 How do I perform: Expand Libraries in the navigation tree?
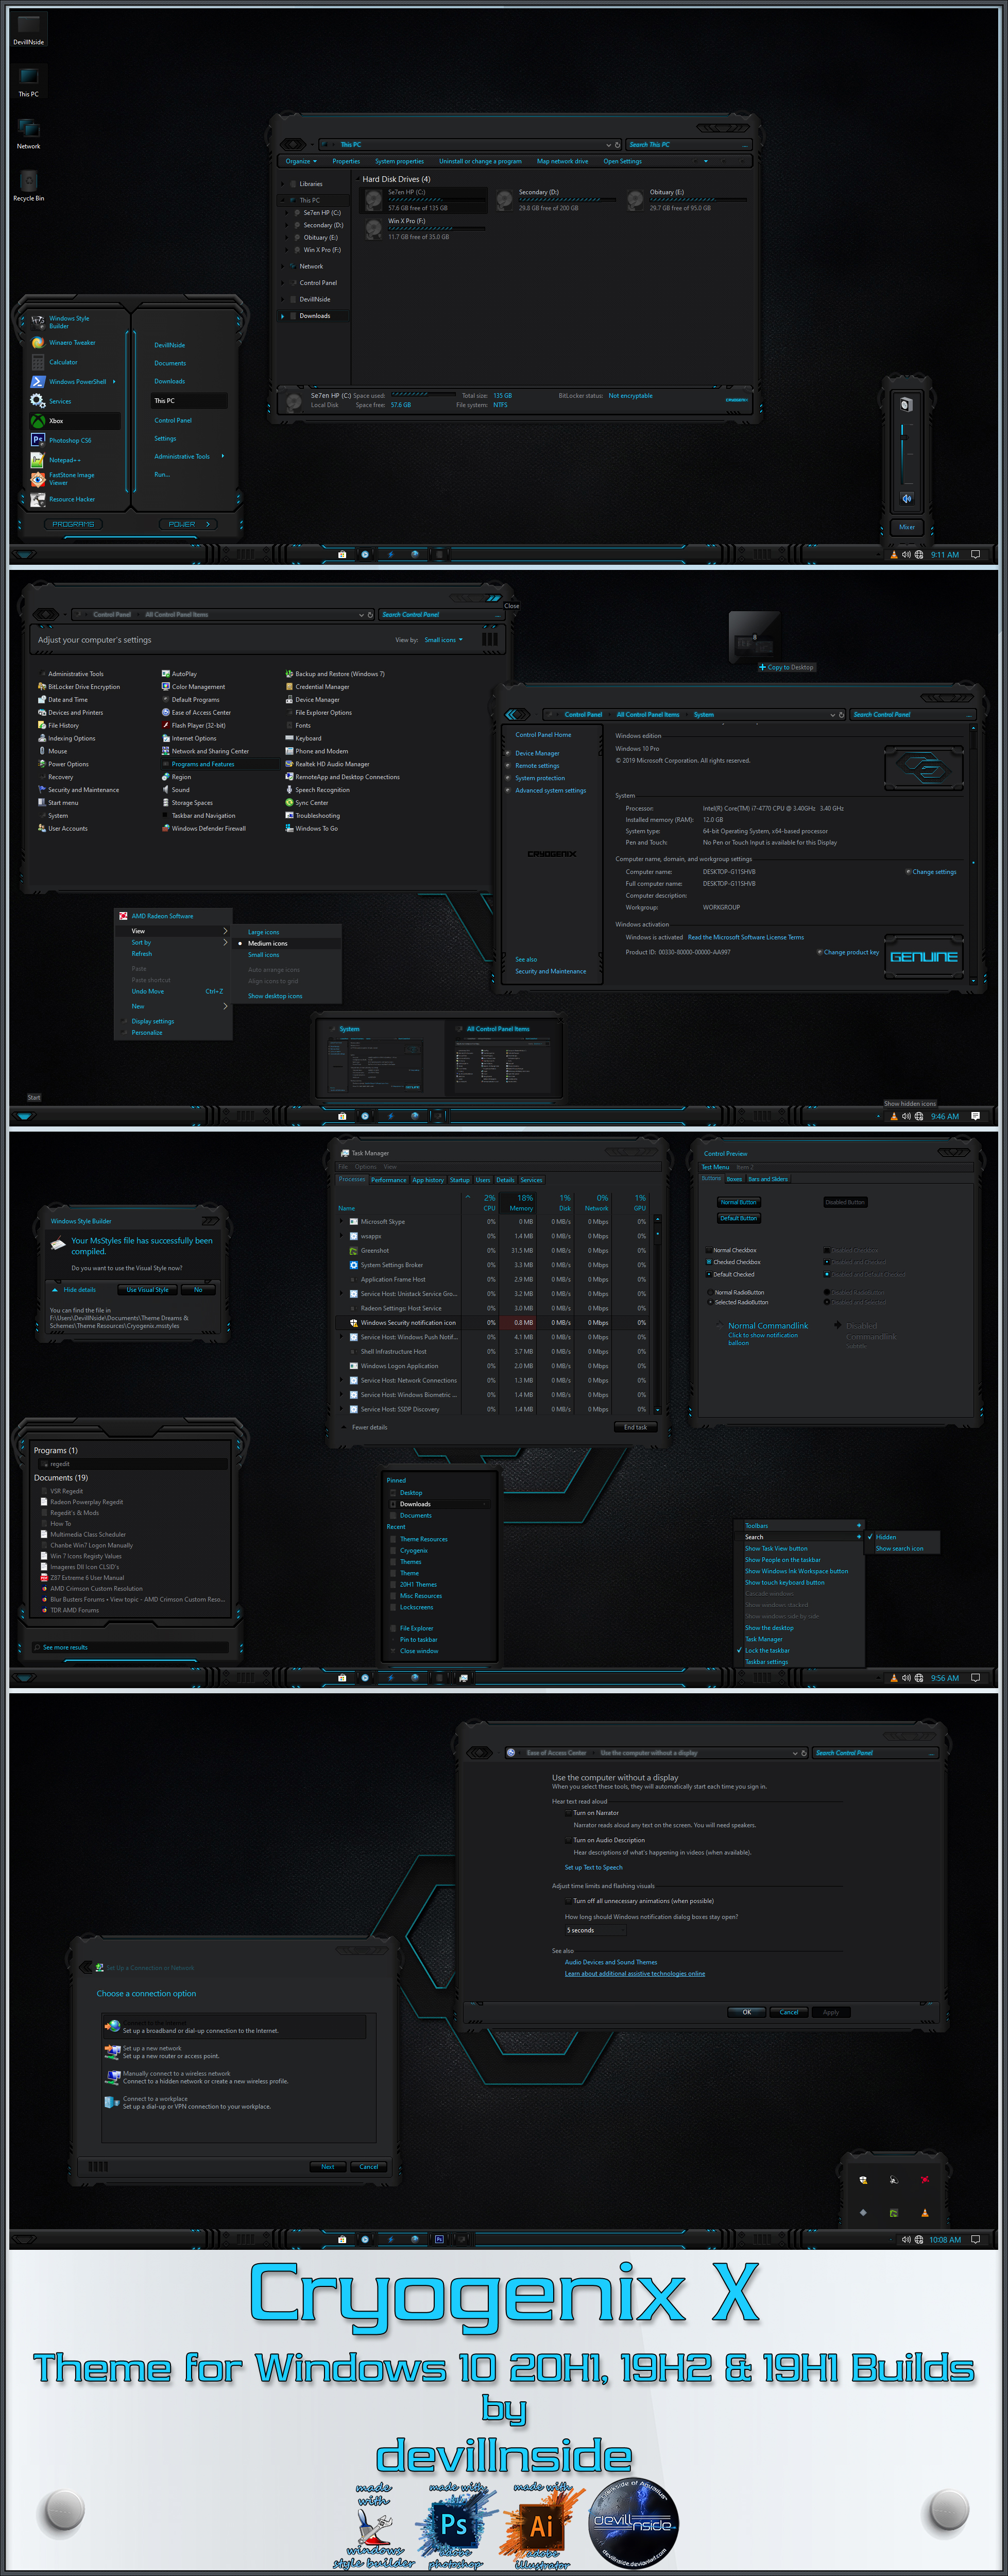[x=283, y=184]
